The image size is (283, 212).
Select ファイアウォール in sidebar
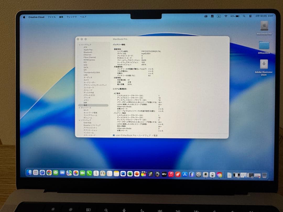[90, 115]
